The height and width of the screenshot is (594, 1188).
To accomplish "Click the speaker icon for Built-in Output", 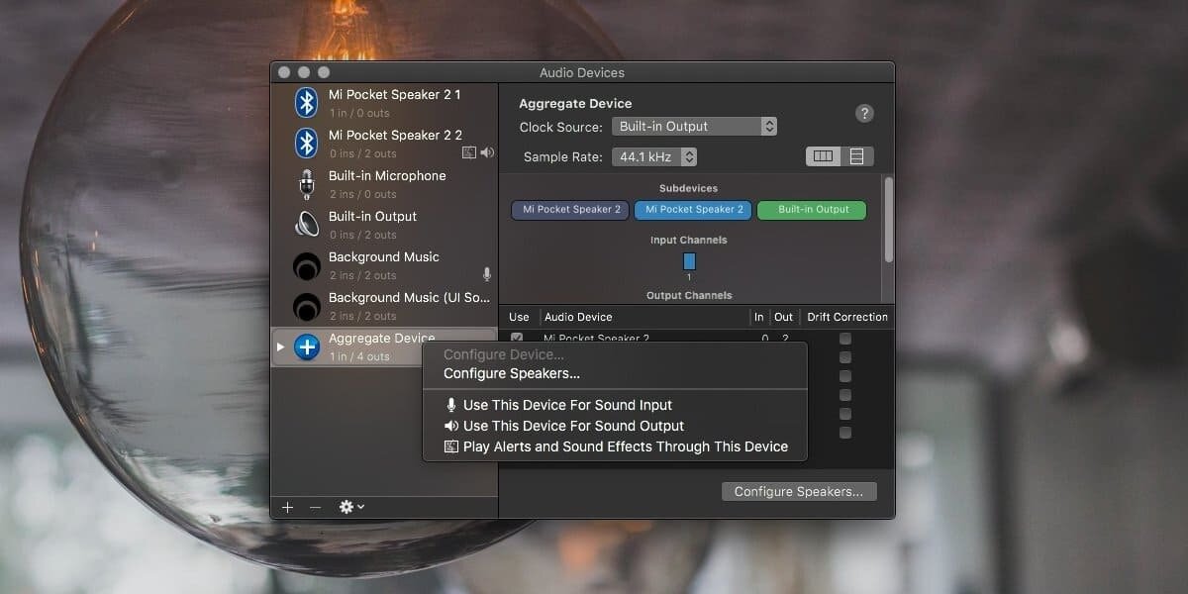I will 305,224.
